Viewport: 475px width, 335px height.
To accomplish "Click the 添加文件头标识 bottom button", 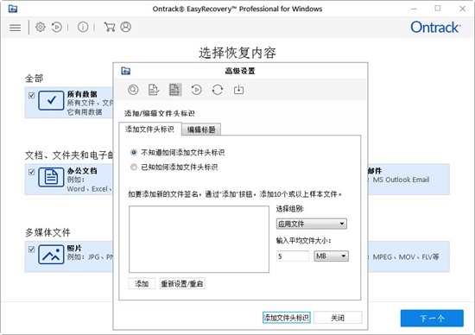I will (x=286, y=318).
